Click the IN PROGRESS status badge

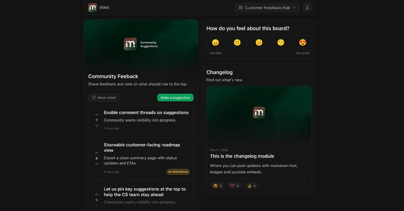178,172
